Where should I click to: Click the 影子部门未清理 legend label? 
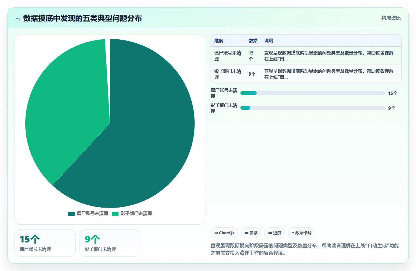136,214
